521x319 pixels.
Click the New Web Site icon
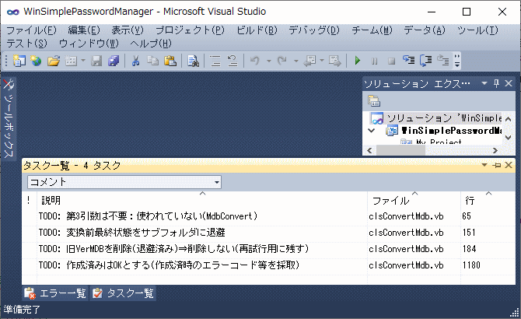coord(36,61)
